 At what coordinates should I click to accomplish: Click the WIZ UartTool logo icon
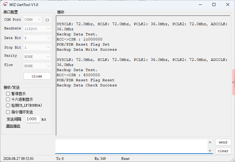pos(5,4)
